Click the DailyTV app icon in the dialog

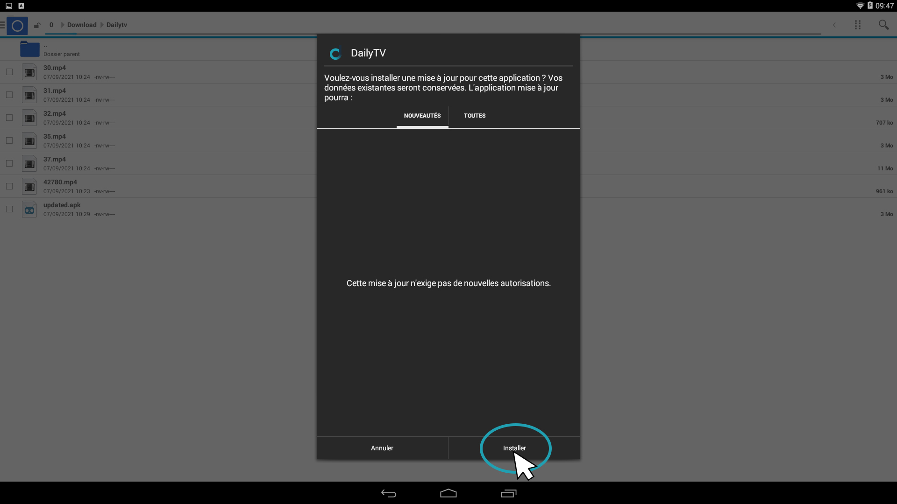tap(335, 54)
